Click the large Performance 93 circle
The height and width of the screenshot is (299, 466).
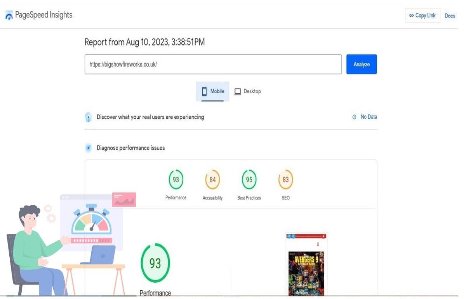[x=155, y=263]
